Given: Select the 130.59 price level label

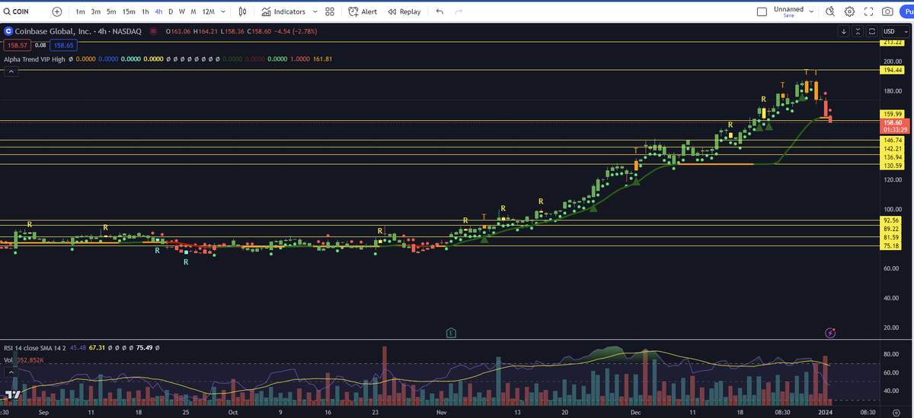Looking at the screenshot, I should [892, 166].
